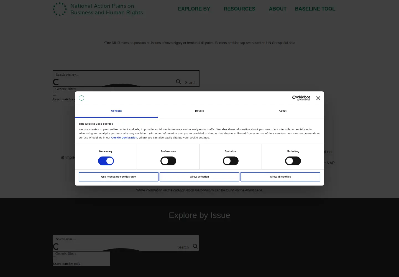Check Exact matches only under issue search
The height and width of the screenshot is (277, 399).
[55, 258]
